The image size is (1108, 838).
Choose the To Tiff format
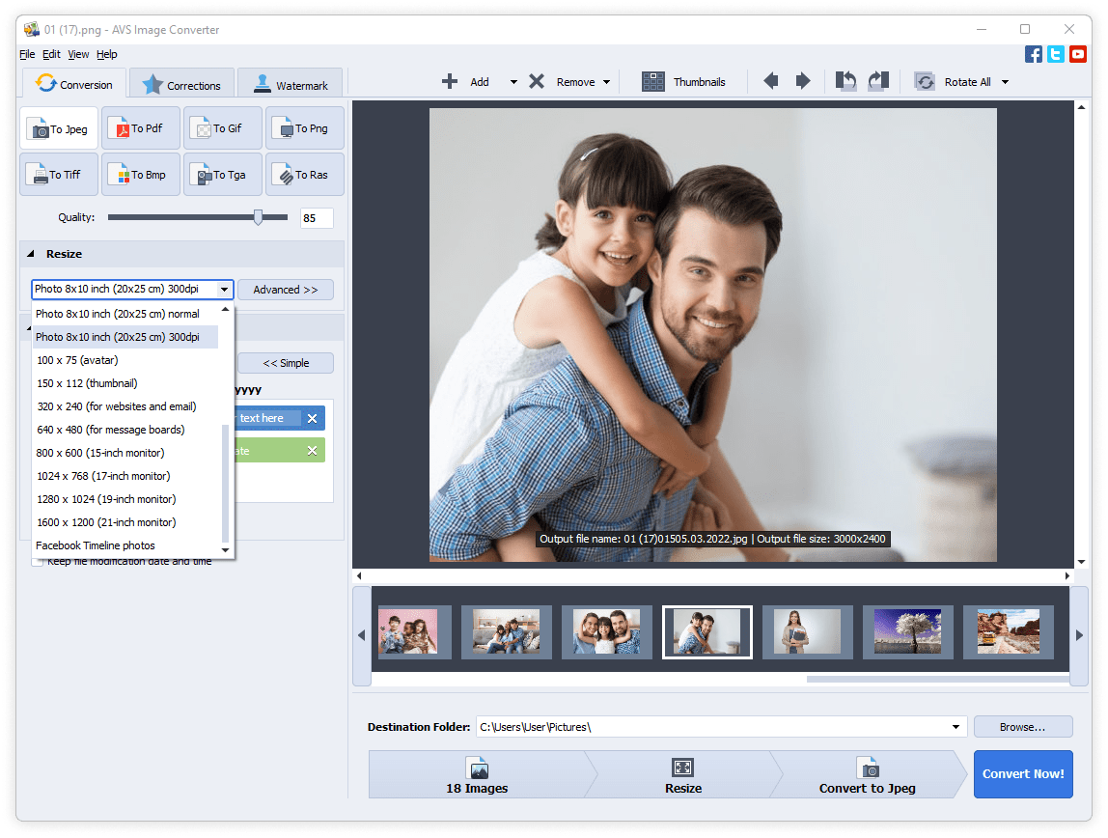point(59,175)
